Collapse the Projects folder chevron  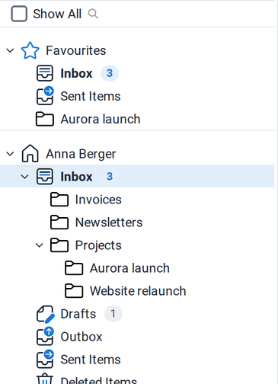click(x=40, y=245)
